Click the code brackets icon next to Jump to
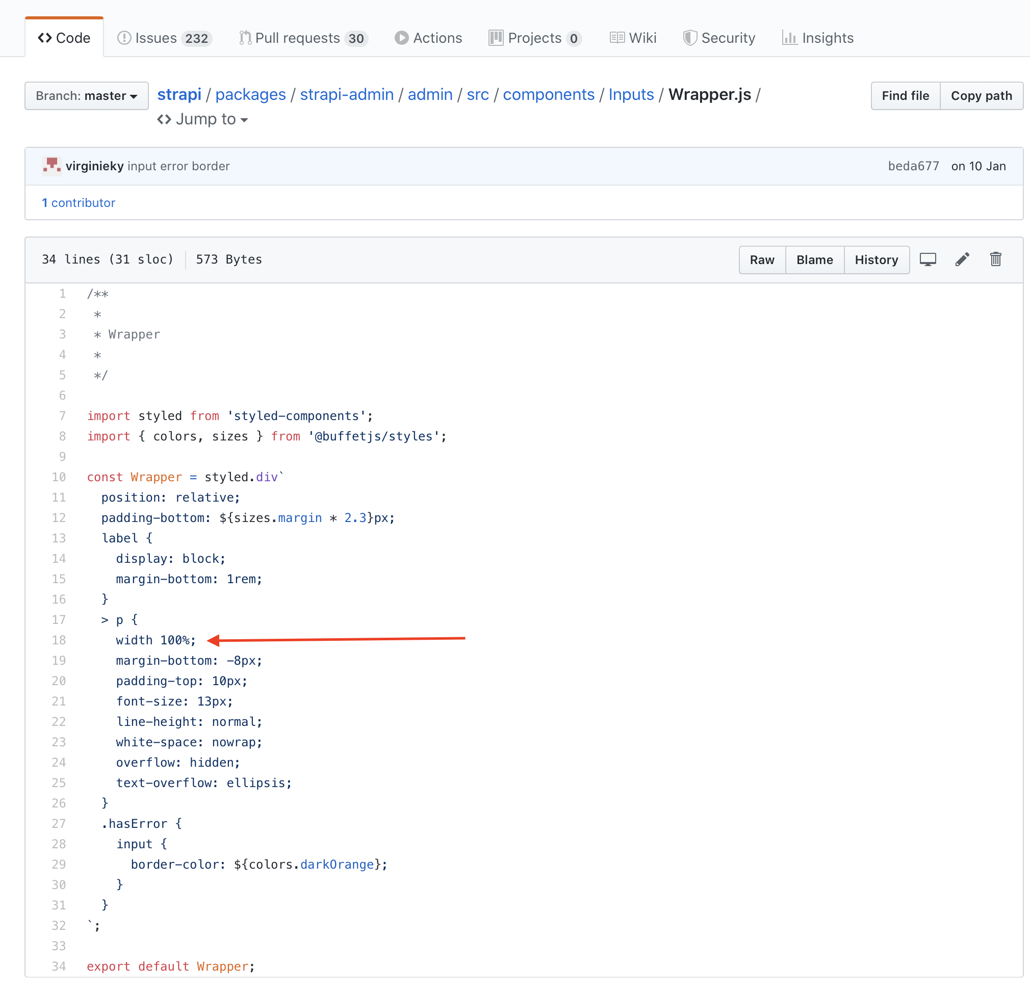 164,119
